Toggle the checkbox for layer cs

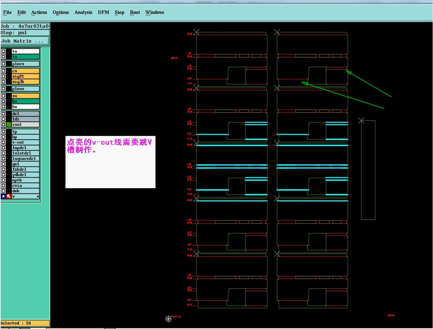pyautogui.click(x=4, y=71)
